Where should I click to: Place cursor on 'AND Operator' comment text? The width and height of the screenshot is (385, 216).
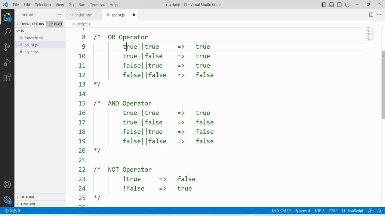click(130, 103)
